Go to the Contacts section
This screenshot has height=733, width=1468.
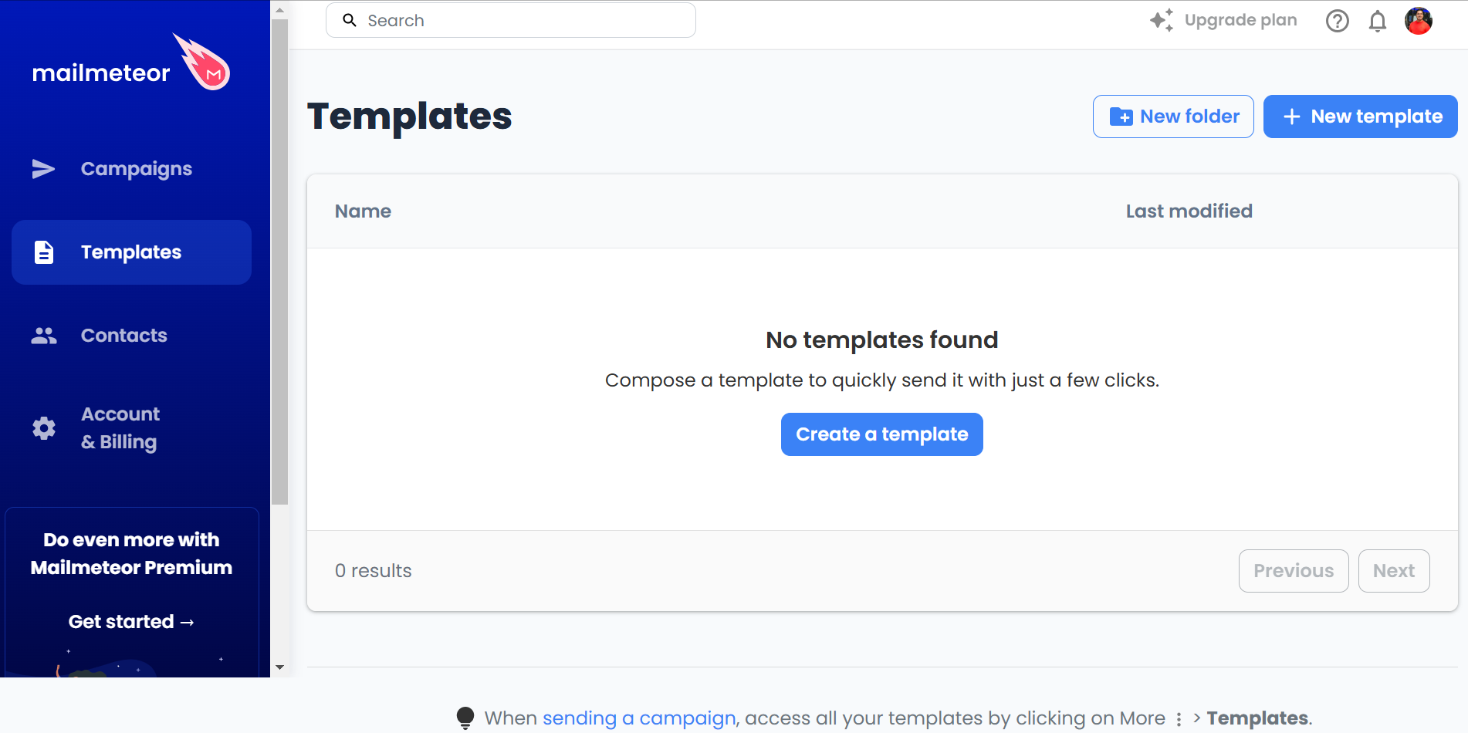[x=123, y=336]
